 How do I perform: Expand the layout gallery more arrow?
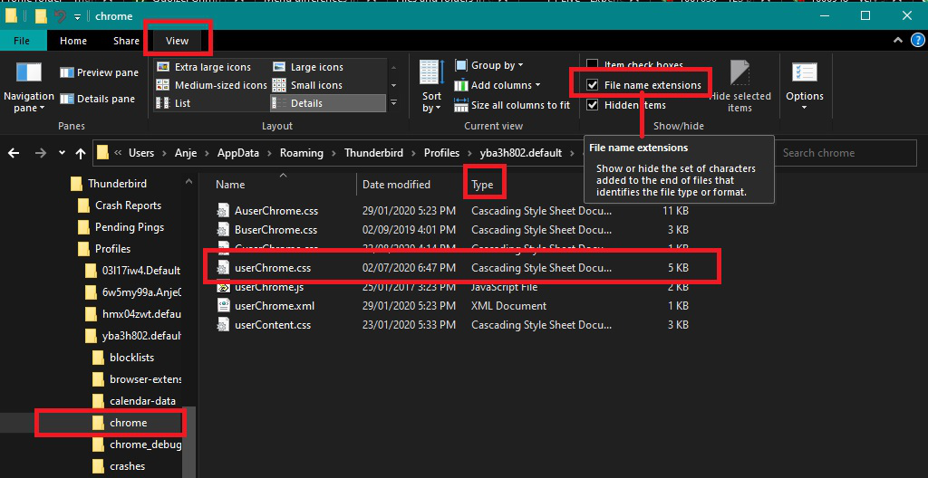[x=393, y=103]
